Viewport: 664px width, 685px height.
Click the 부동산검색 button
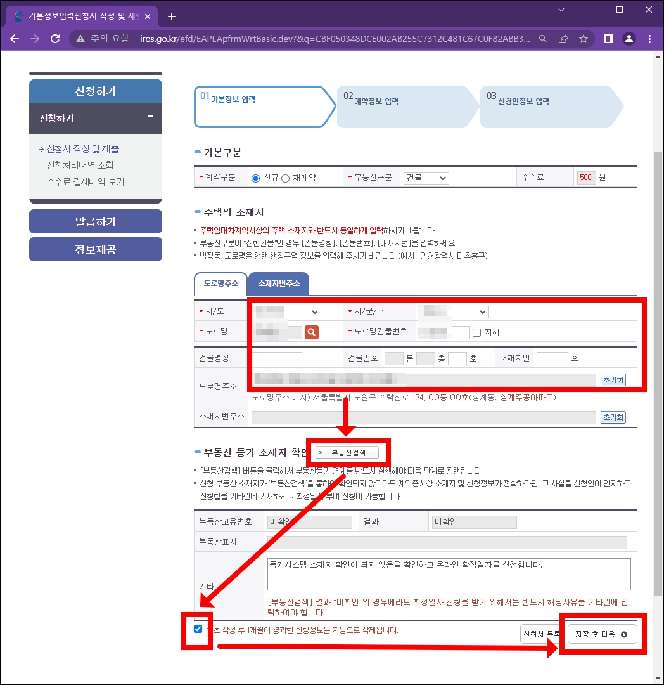[348, 452]
